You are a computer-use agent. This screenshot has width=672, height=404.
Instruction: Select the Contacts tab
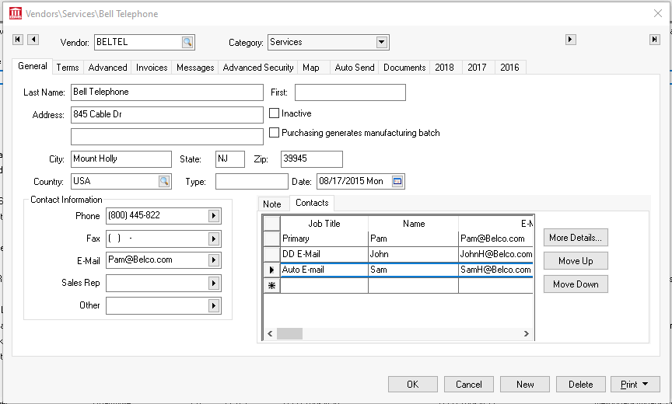[312, 203]
